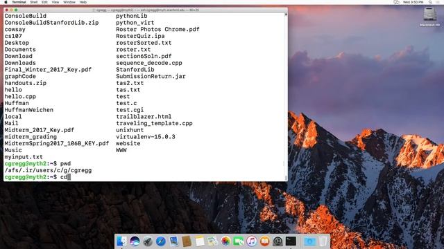Click section6Soln.pdf filename
This screenshot has height=249, width=444.
pyautogui.click(x=144, y=56)
